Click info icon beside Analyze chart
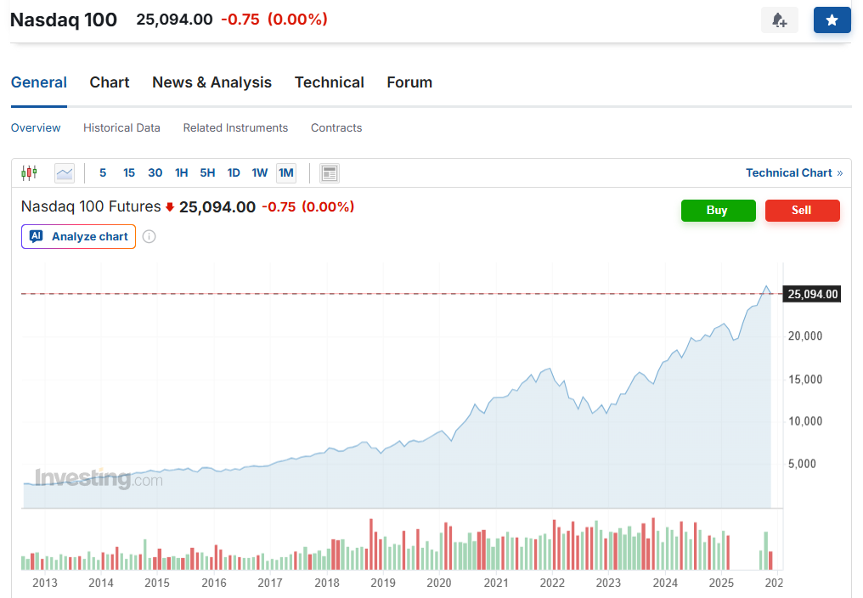This screenshot has width=863, height=598. click(x=149, y=236)
